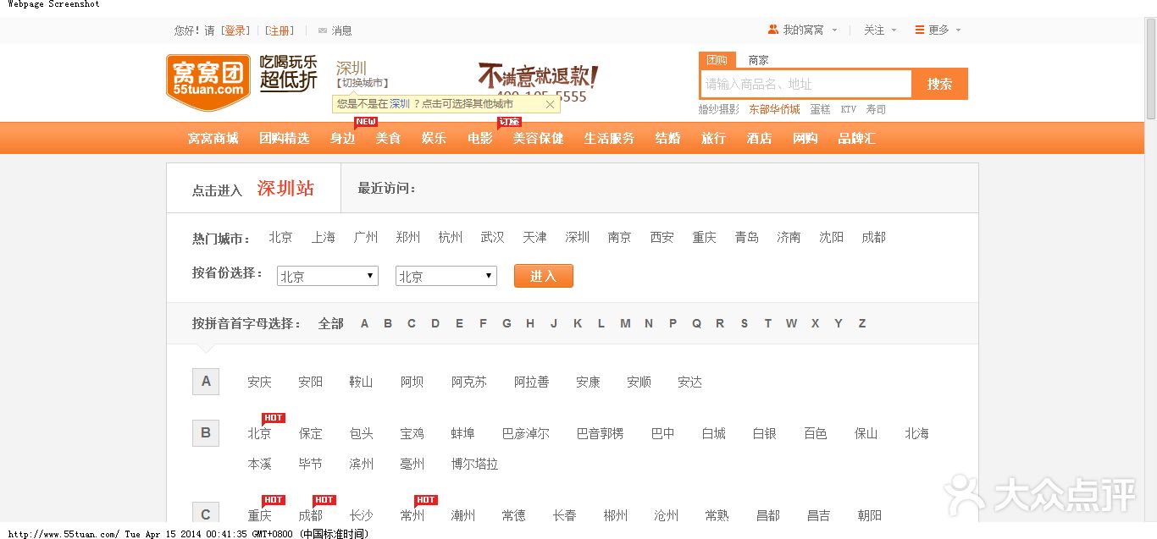Click the 不满意就退款 refund banner
The image size is (1157, 539).
pyautogui.click(x=538, y=76)
